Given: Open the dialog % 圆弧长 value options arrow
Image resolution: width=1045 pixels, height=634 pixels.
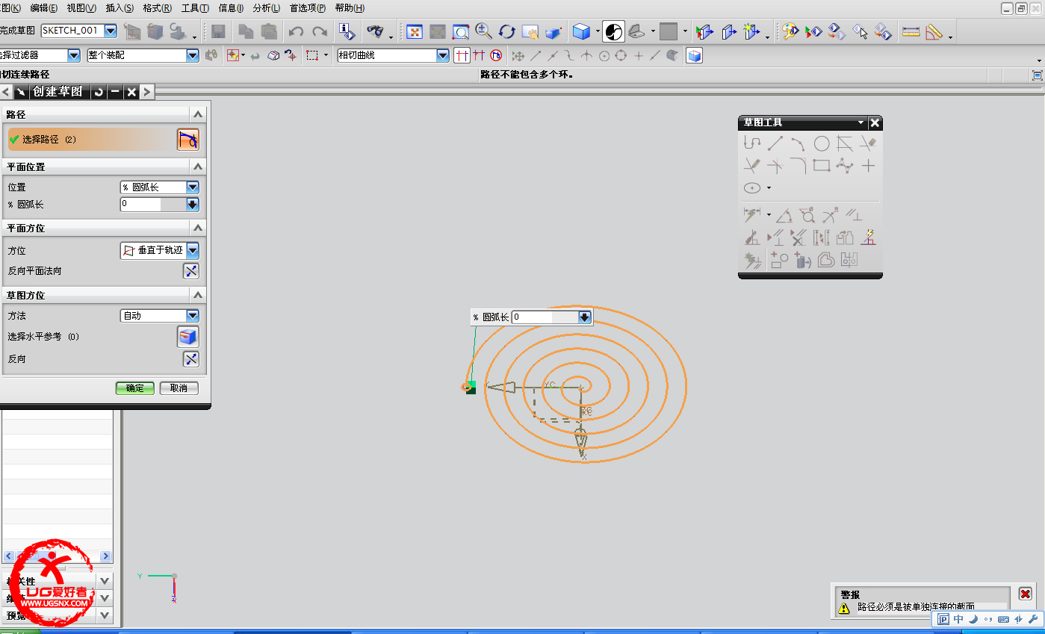Looking at the screenshot, I should coord(193,204).
